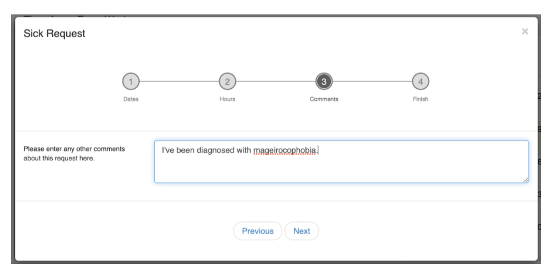Screen dimensions: 550x274
Task: Click the Dates step label
Action: (130, 99)
